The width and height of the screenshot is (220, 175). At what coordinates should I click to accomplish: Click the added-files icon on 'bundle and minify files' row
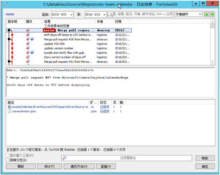pyautogui.click(x=32, y=53)
